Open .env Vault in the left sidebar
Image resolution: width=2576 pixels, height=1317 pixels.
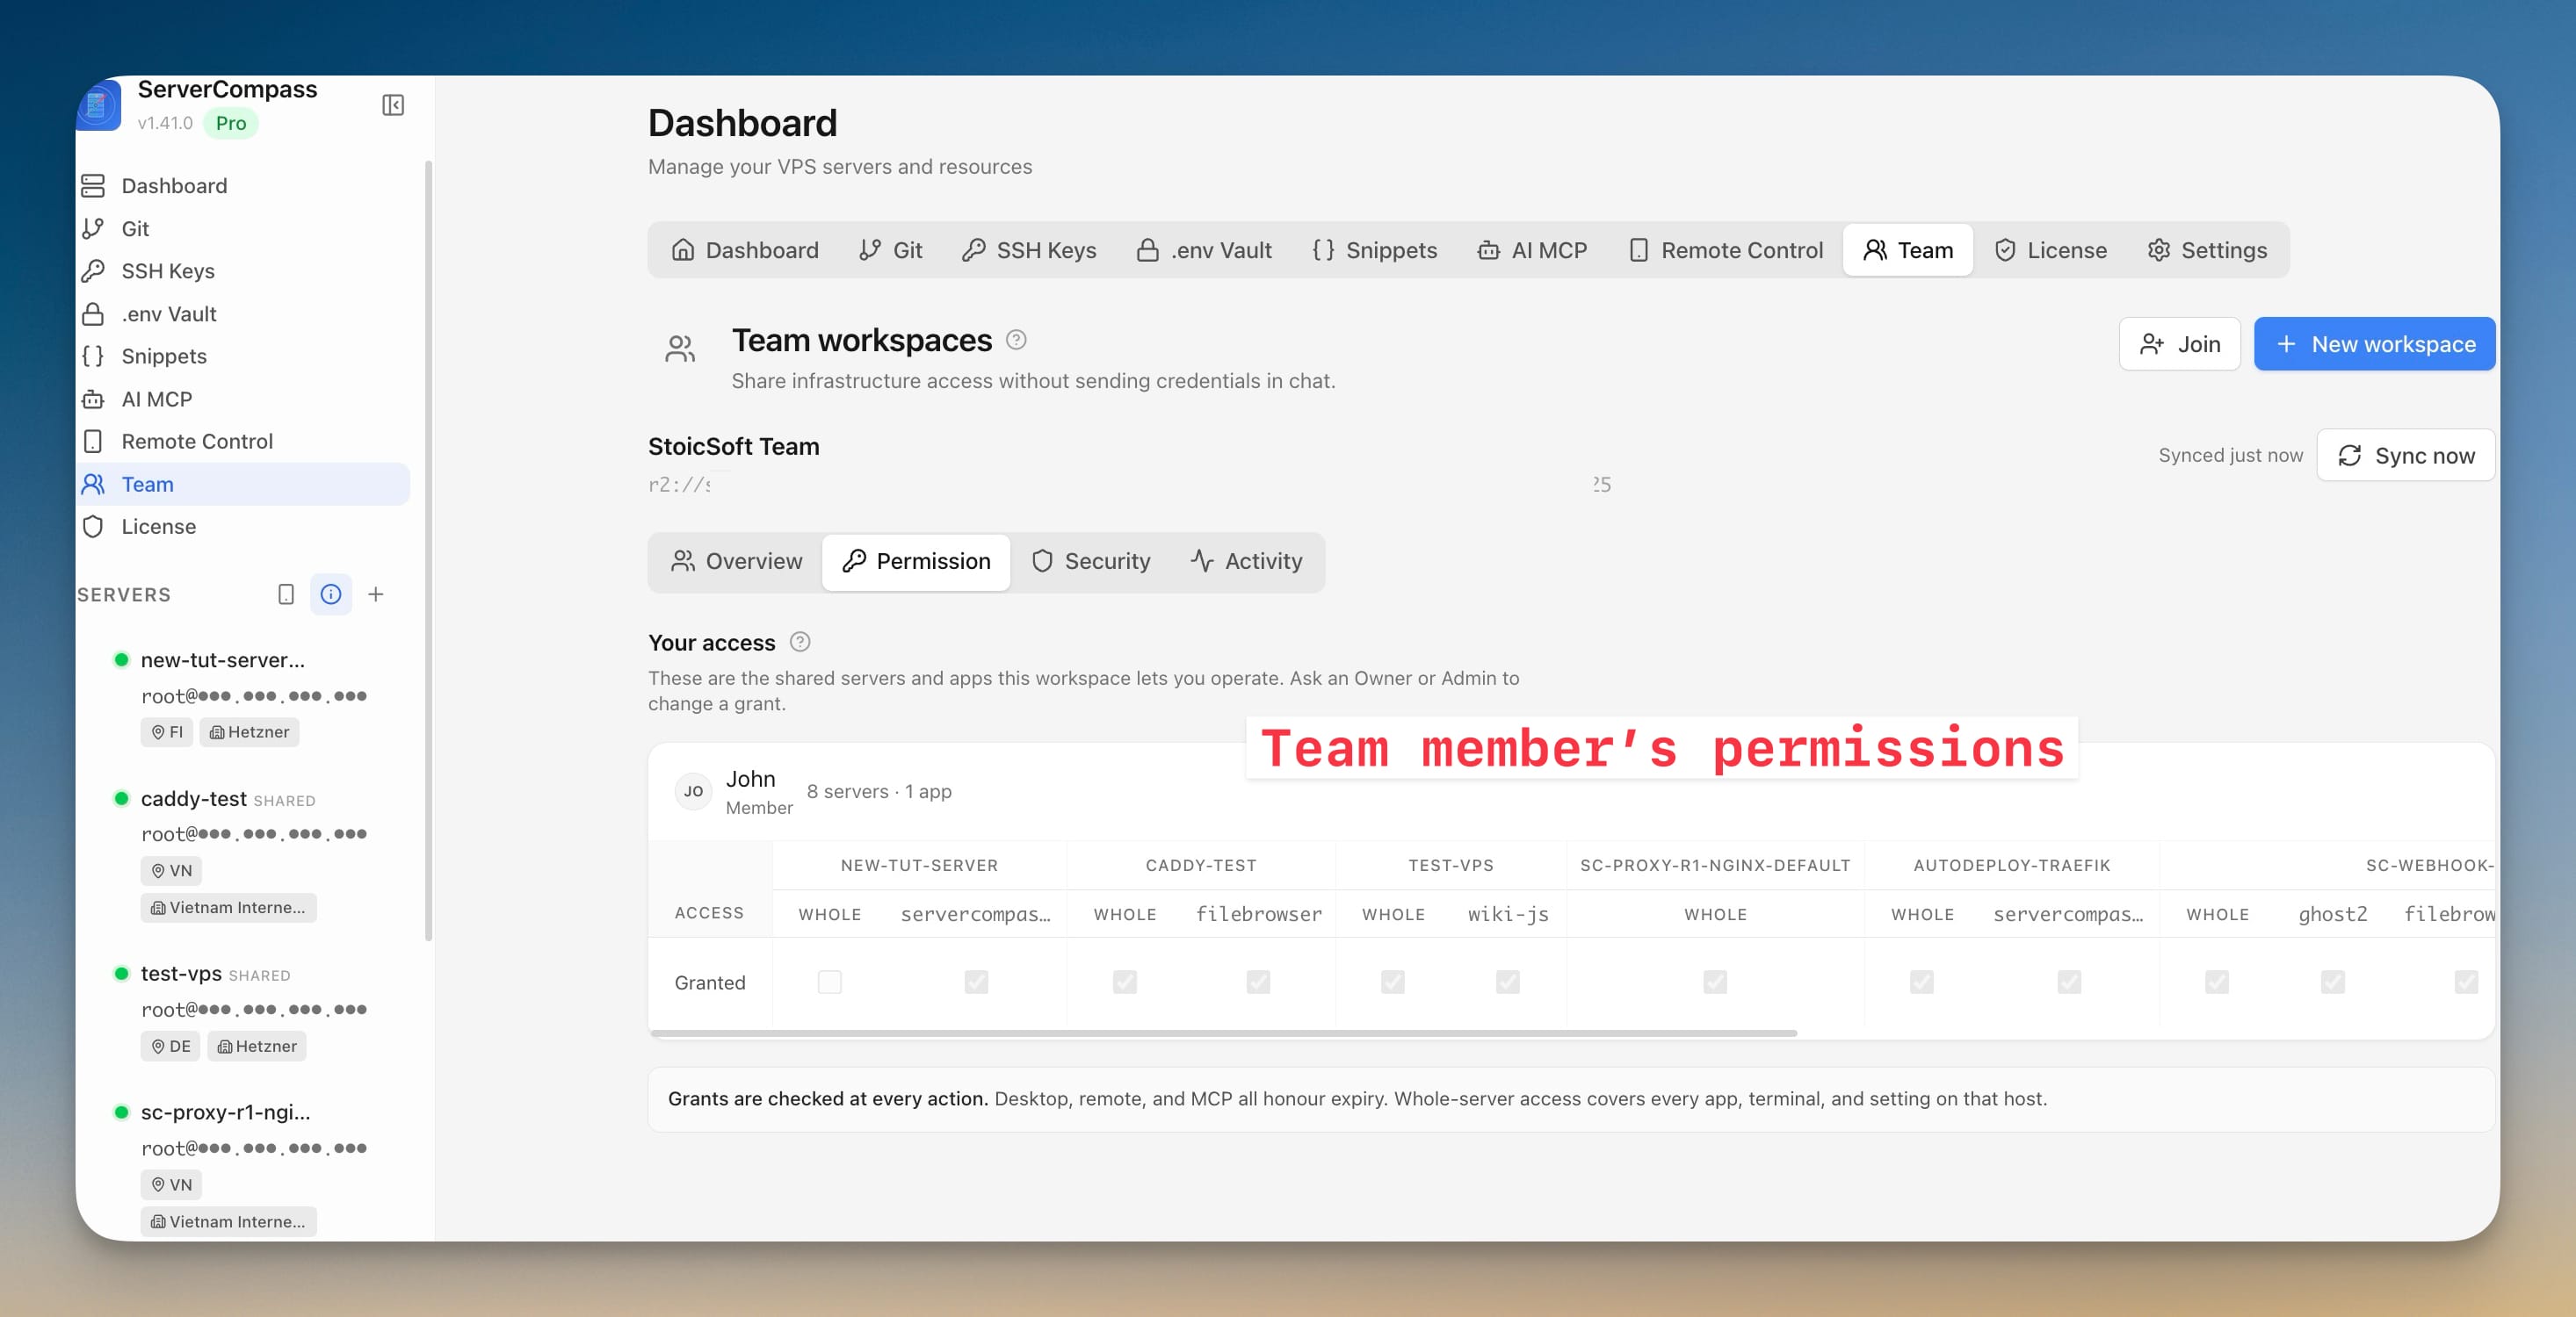click(x=243, y=313)
